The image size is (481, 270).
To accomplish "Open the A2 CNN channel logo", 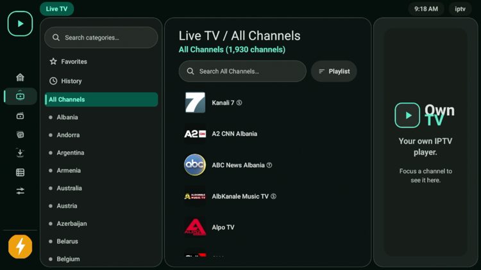I will point(195,134).
